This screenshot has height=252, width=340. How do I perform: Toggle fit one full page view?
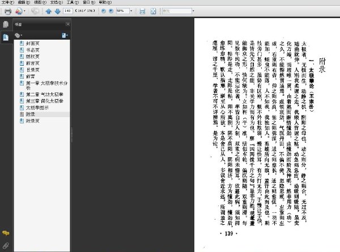point(153,11)
